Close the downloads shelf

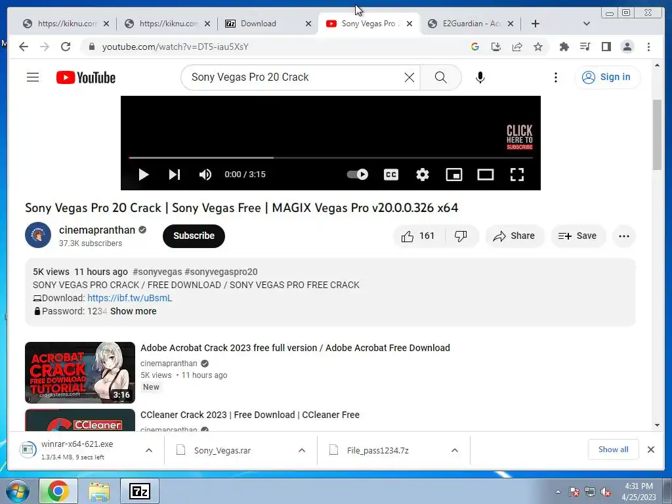pyautogui.click(x=651, y=450)
